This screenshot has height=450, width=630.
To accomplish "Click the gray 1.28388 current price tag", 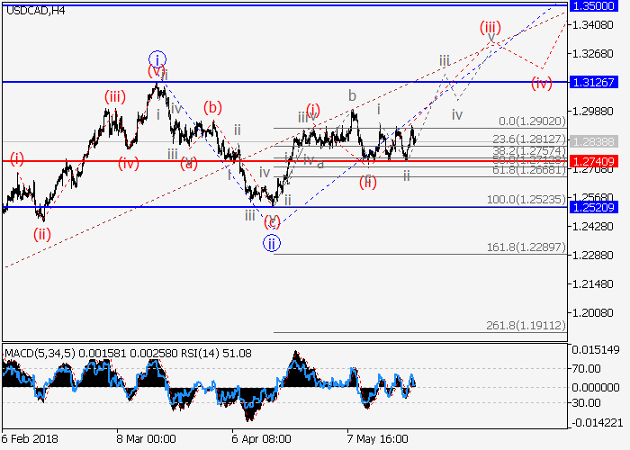I will coord(597,142).
